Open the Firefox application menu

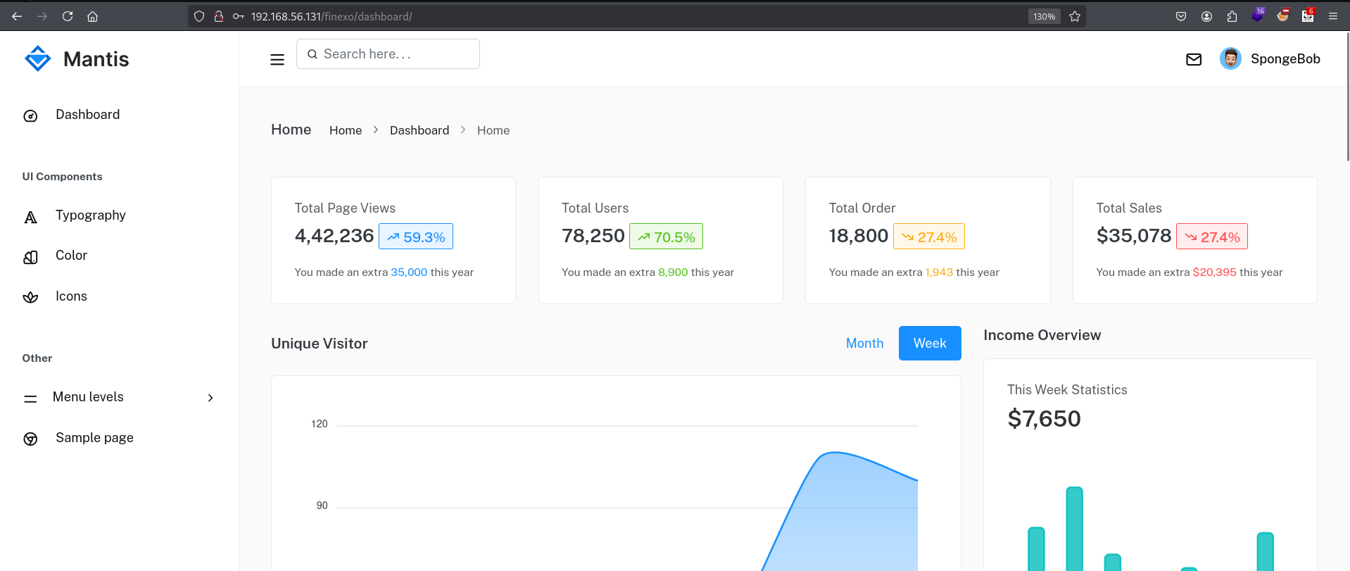pos(1333,16)
